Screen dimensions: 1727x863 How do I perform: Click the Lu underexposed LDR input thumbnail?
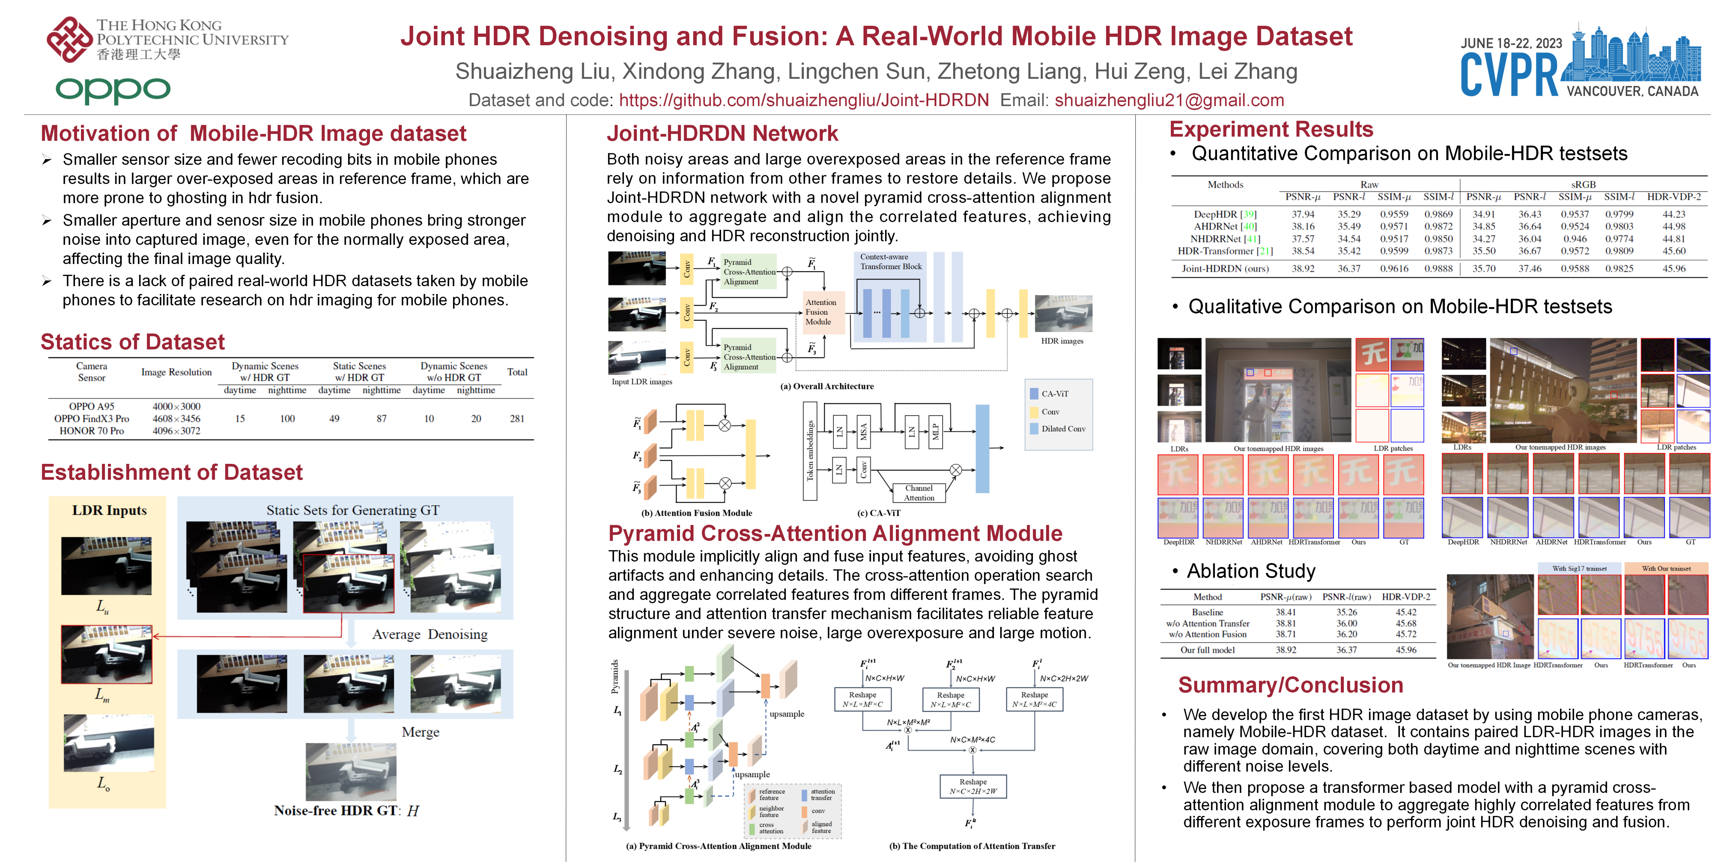click(107, 566)
